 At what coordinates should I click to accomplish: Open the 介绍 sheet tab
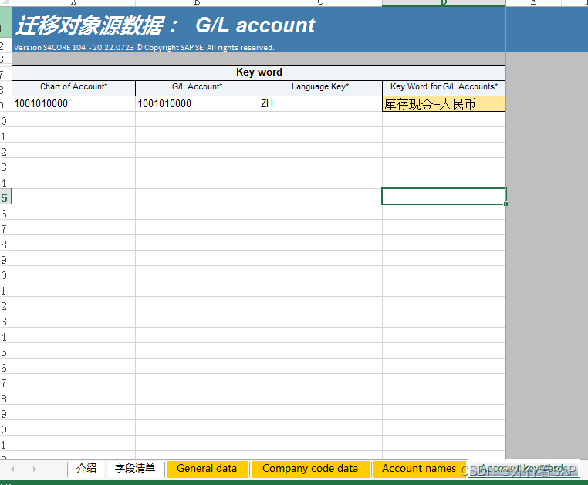pos(86,469)
